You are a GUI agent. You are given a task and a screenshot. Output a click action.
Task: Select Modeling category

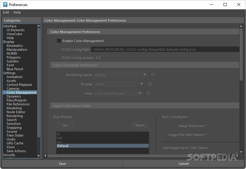pos(14,108)
